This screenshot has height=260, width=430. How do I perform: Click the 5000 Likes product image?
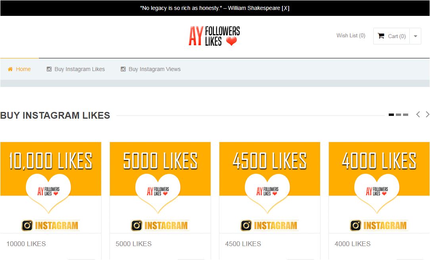tap(160, 187)
